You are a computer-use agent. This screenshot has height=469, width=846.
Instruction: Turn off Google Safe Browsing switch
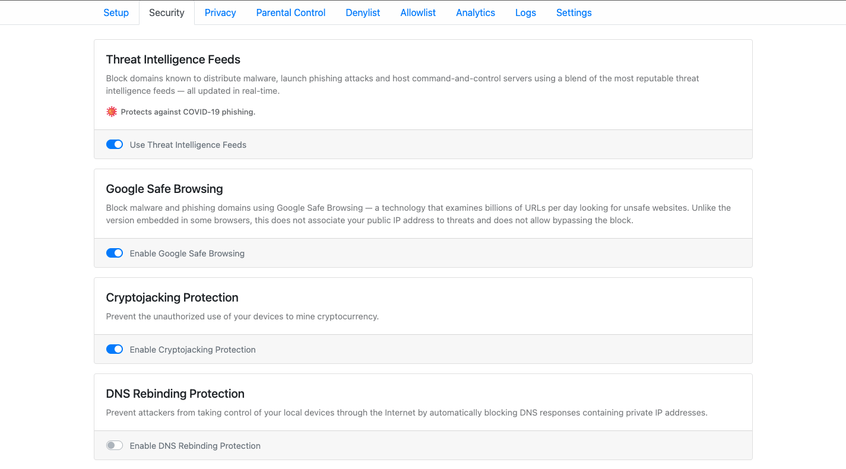coord(115,253)
